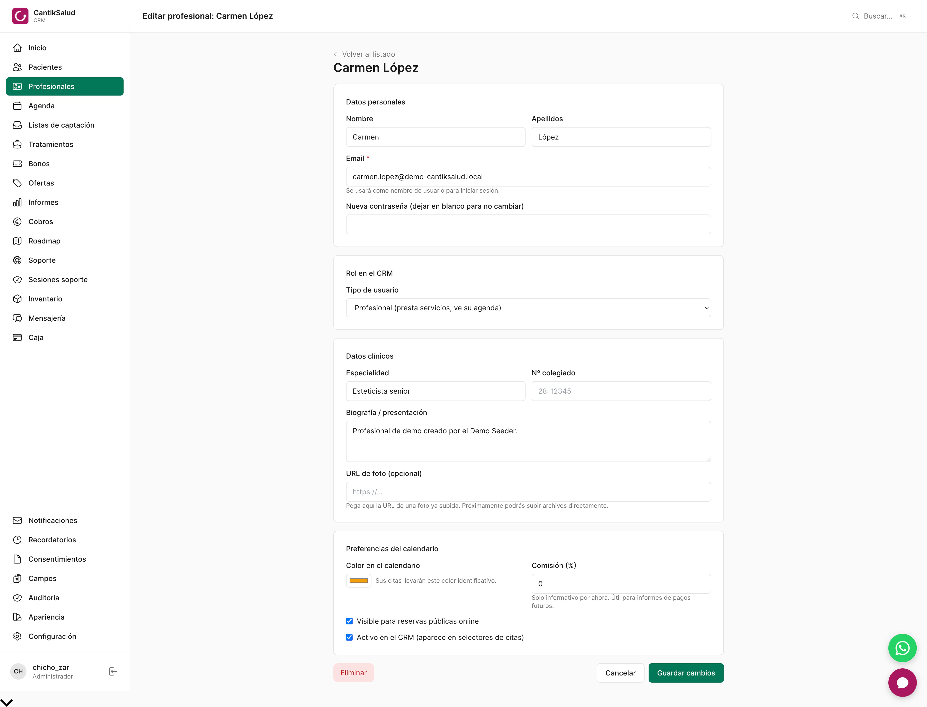Click the URL de foto field

coord(528,491)
